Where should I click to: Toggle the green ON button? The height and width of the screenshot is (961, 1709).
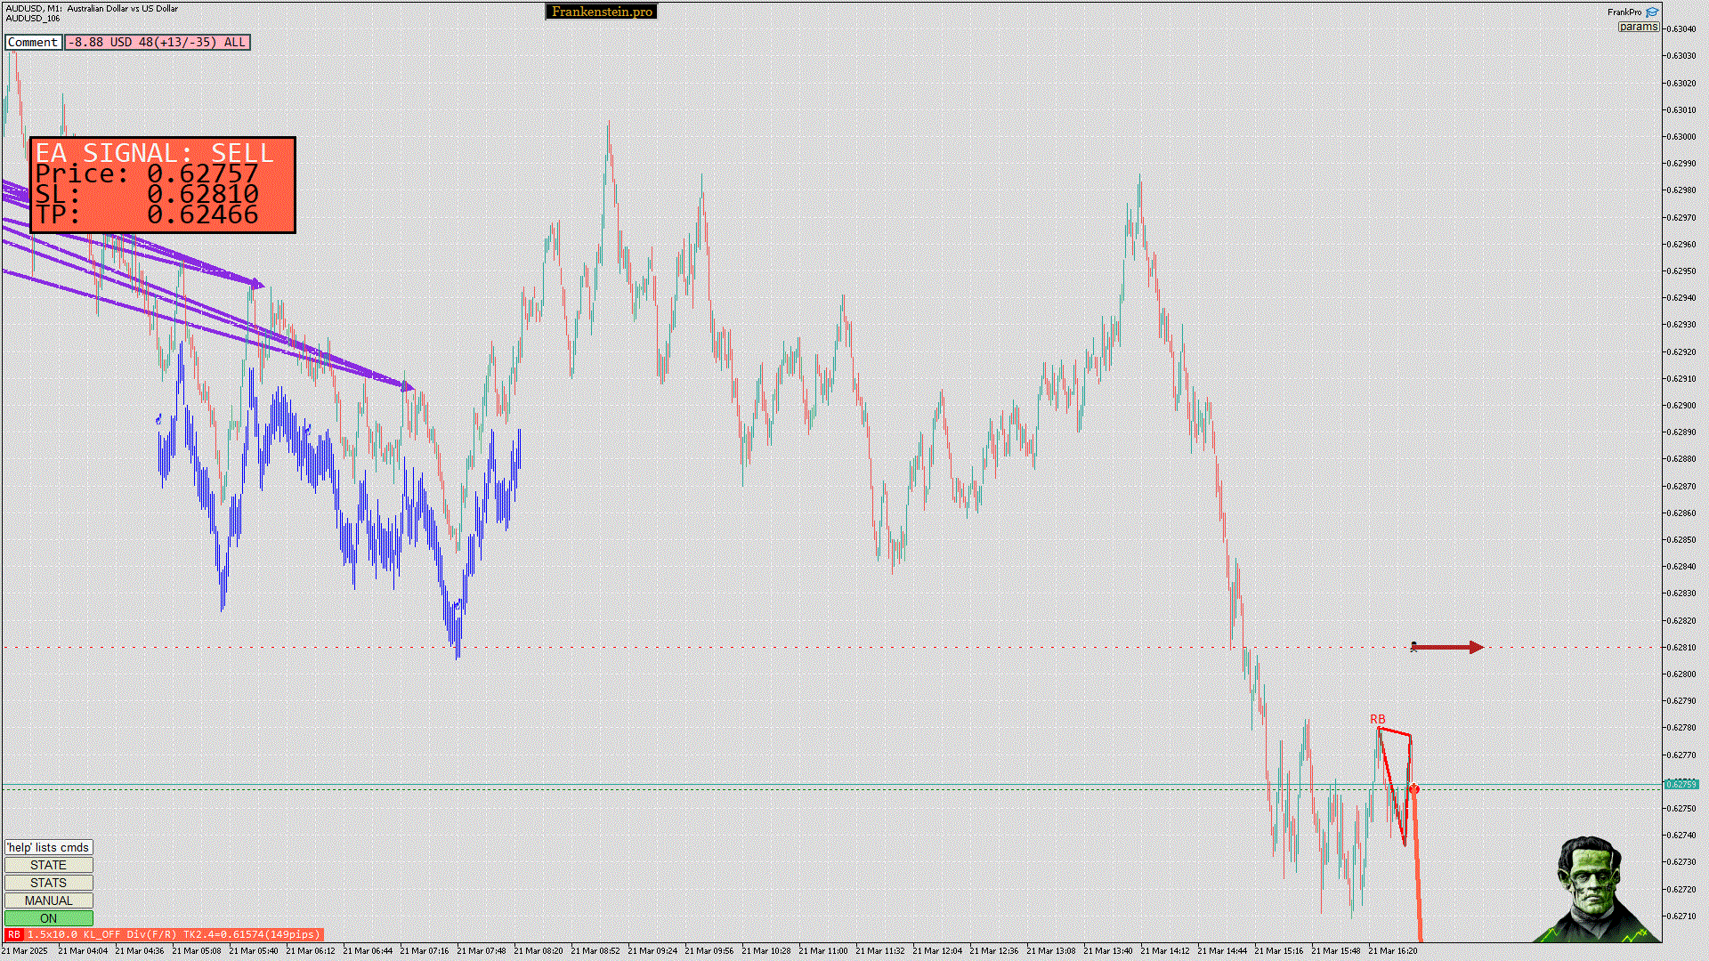tap(48, 918)
